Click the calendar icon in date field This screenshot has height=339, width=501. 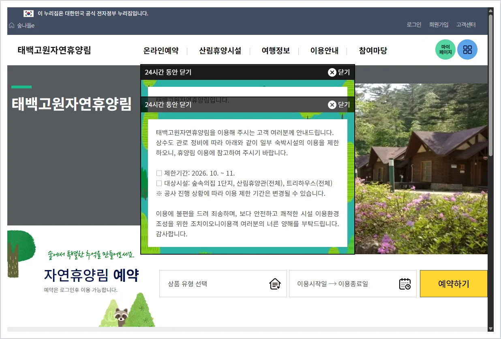pyautogui.click(x=405, y=284)
